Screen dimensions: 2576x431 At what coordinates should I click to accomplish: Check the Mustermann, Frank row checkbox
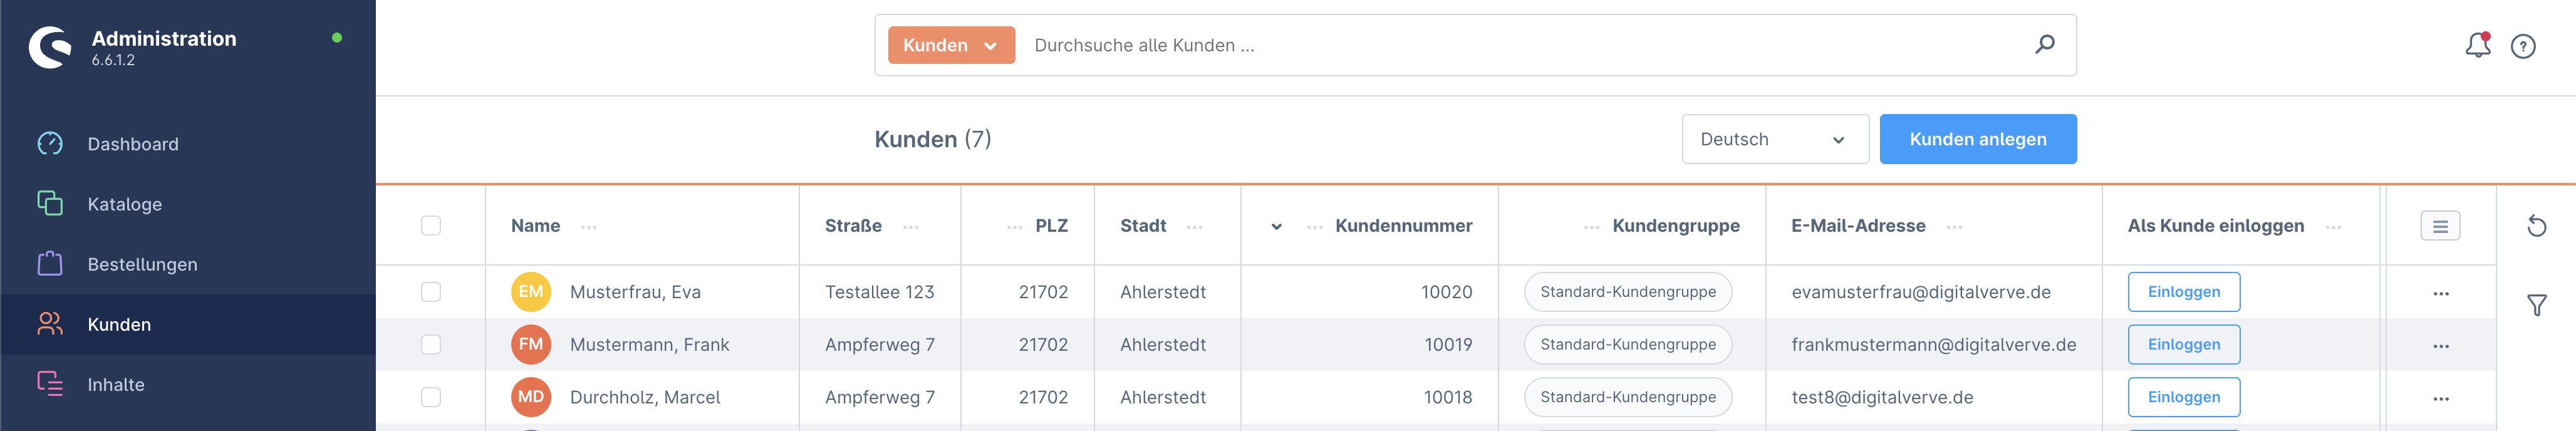[x=431, y=345]
